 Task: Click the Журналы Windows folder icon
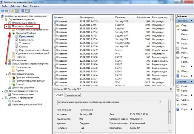[13, 33]
